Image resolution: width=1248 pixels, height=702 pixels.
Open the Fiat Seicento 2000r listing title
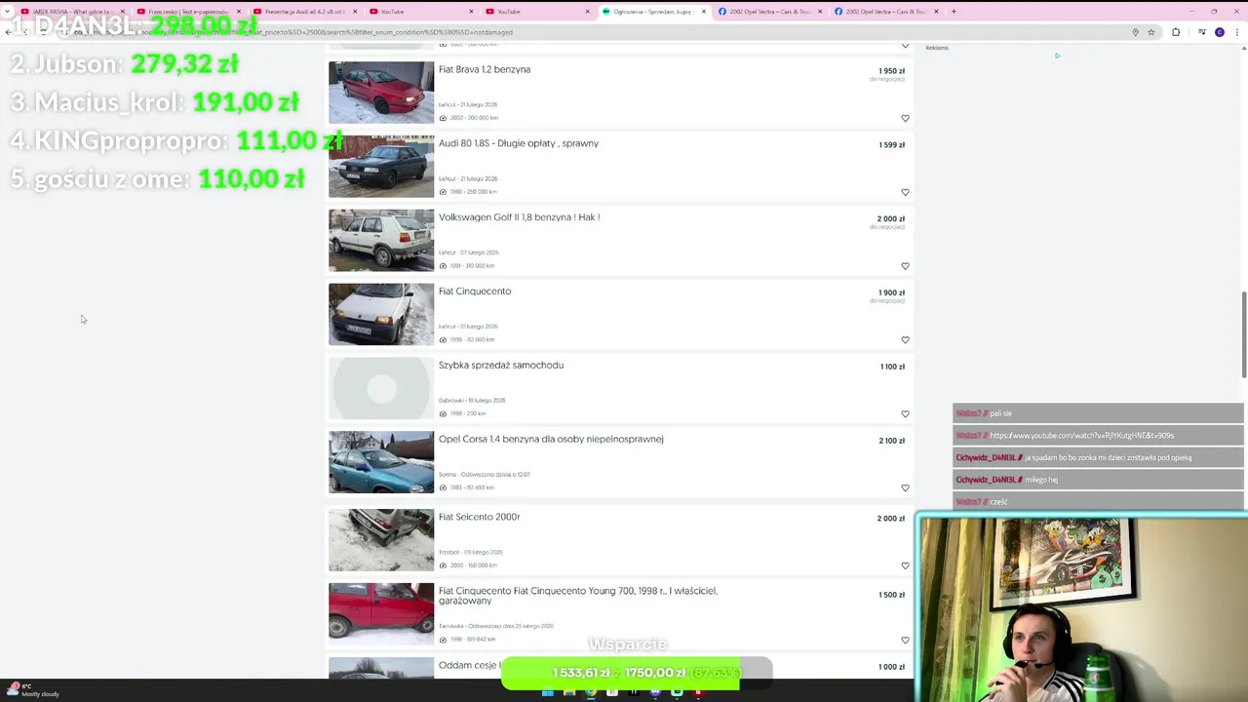479,517
